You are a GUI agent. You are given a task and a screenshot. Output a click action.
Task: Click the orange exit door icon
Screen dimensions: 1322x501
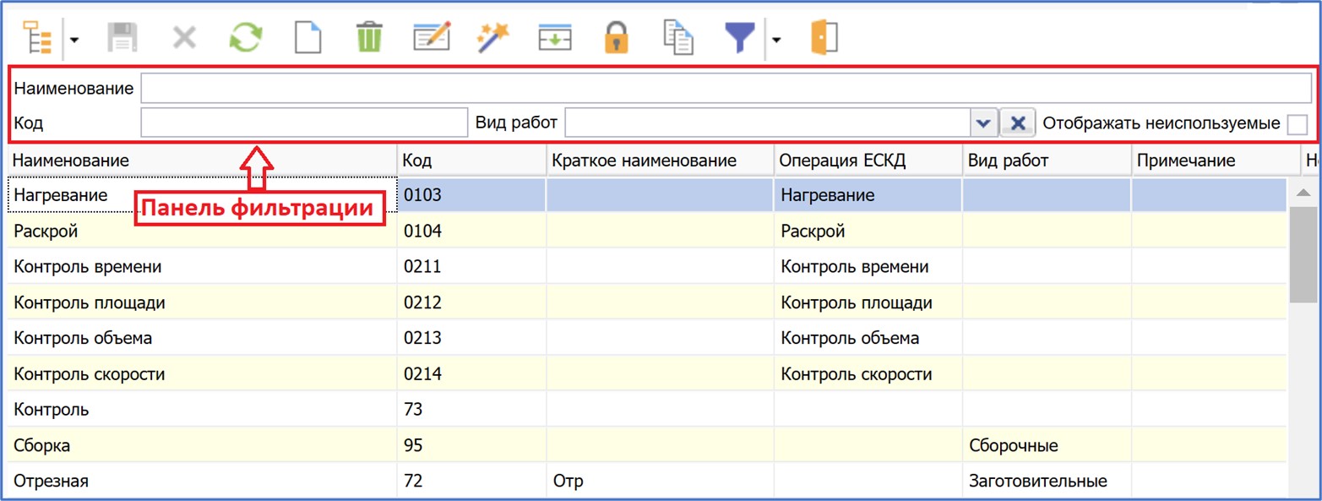click(x=824, y=39)
